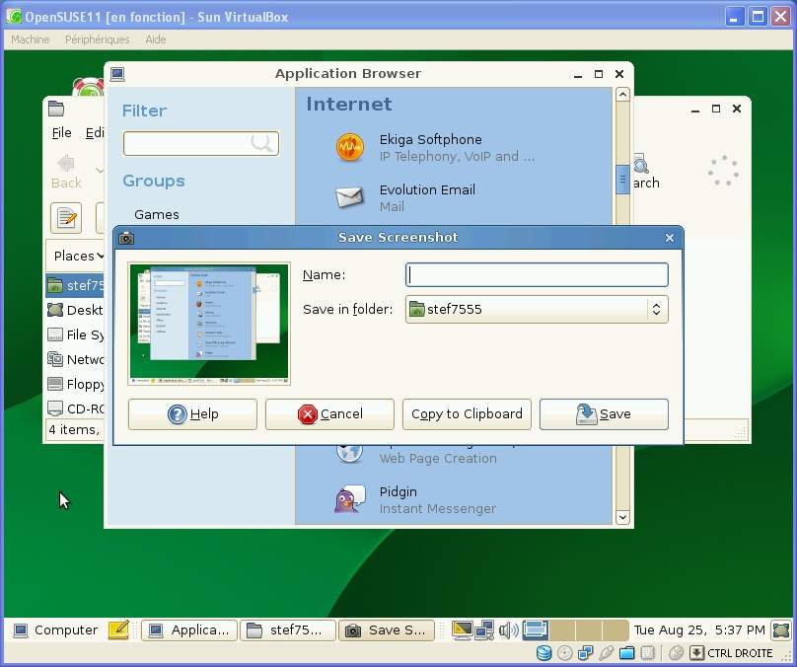Click the screenshot preview thumbnail
797x667 pixels.
209,324
